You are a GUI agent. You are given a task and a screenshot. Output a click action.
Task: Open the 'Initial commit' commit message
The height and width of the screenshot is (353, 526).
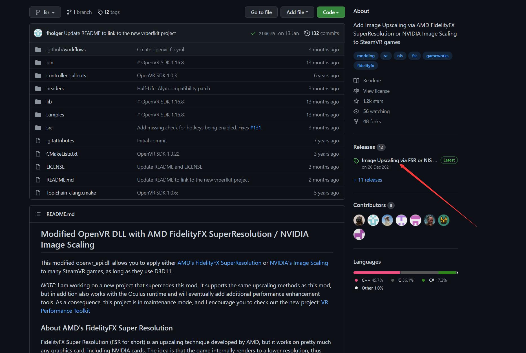click(x=152, y=141)
